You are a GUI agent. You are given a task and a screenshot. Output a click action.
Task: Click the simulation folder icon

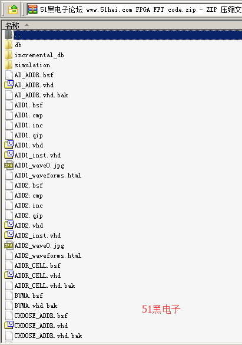9,65
